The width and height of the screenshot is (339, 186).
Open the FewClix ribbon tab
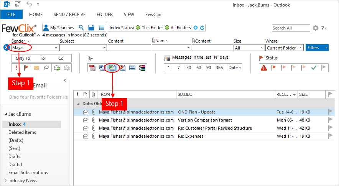tap(153, 15)
